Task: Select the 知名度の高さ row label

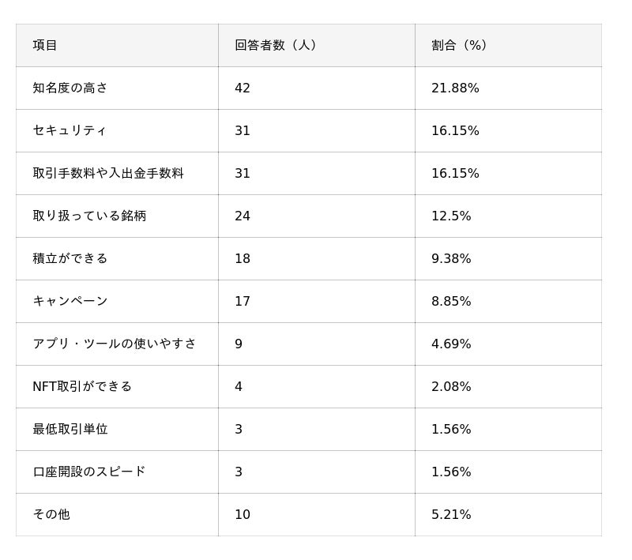Action: [70, 88]
